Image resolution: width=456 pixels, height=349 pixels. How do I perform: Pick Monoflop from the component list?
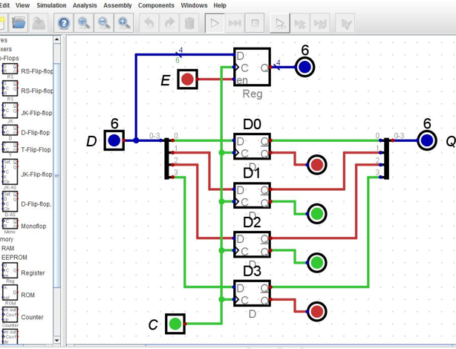tap(33, 226)
